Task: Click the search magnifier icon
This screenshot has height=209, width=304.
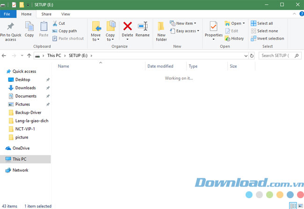Action: [297, 56]
